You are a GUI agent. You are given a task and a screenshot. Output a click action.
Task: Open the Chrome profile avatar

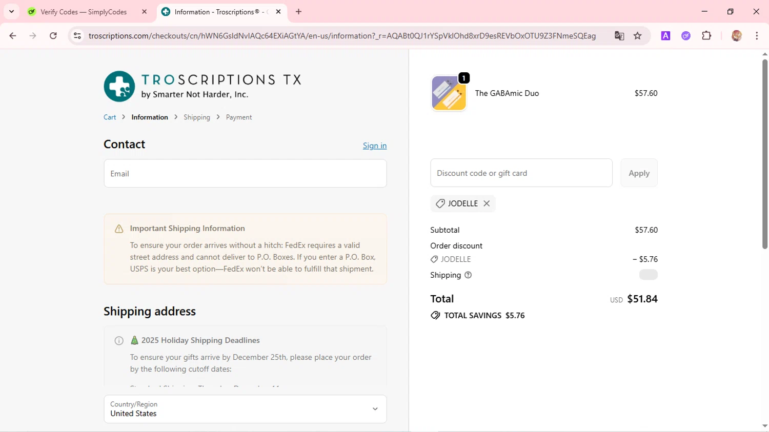(x=737, y=36)
